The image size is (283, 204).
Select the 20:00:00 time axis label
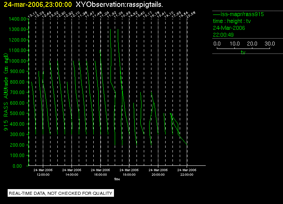point(158,175)
